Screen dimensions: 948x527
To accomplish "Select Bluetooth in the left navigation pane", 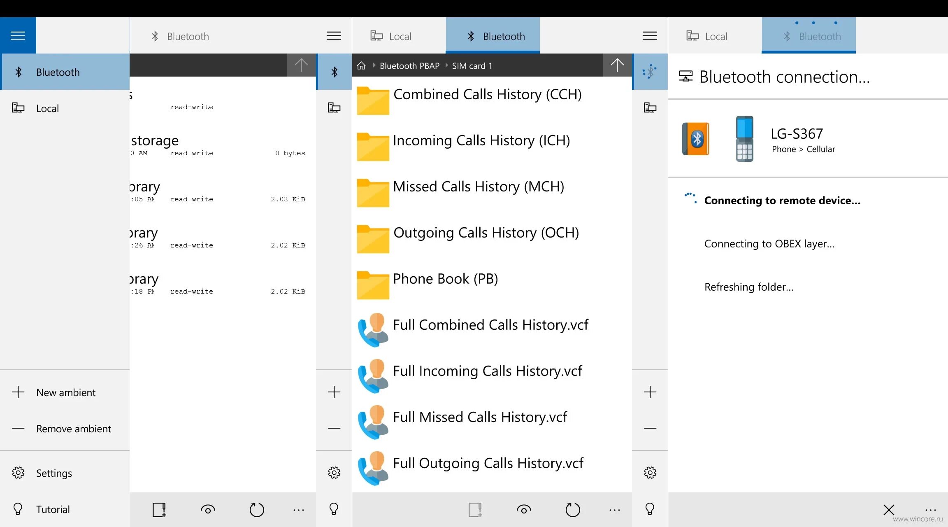I will click(x=65, y=72).
